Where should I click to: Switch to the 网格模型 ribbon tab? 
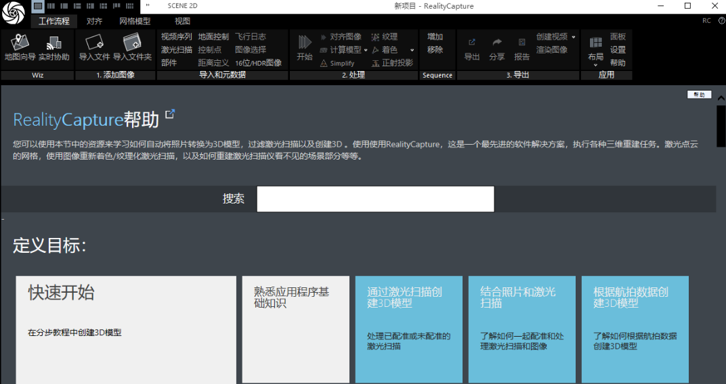(x=135, y=21)
